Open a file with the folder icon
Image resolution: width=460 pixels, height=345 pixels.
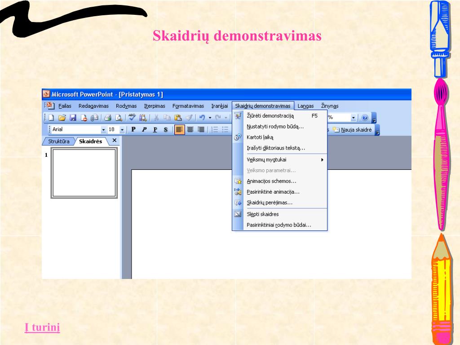click(x=62, y=118)
